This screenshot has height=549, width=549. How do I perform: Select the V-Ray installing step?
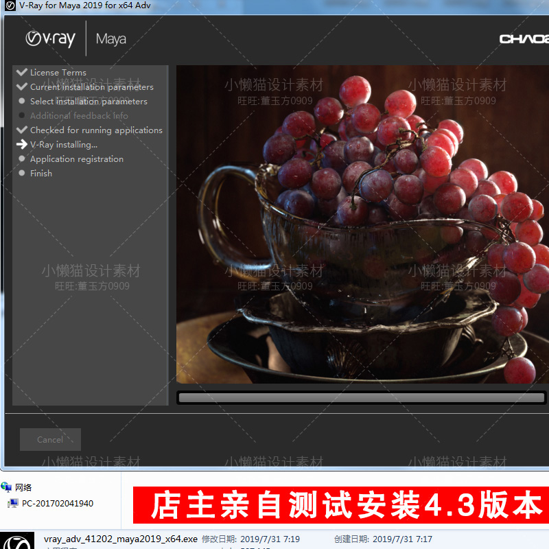coord(64,144)
